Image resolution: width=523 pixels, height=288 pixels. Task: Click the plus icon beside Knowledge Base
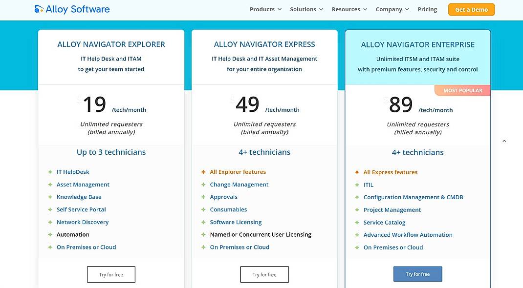50,197
